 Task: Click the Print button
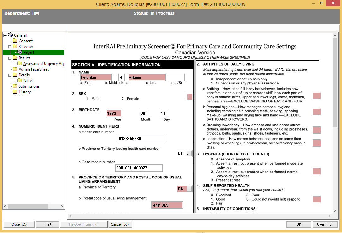point(48,224)
